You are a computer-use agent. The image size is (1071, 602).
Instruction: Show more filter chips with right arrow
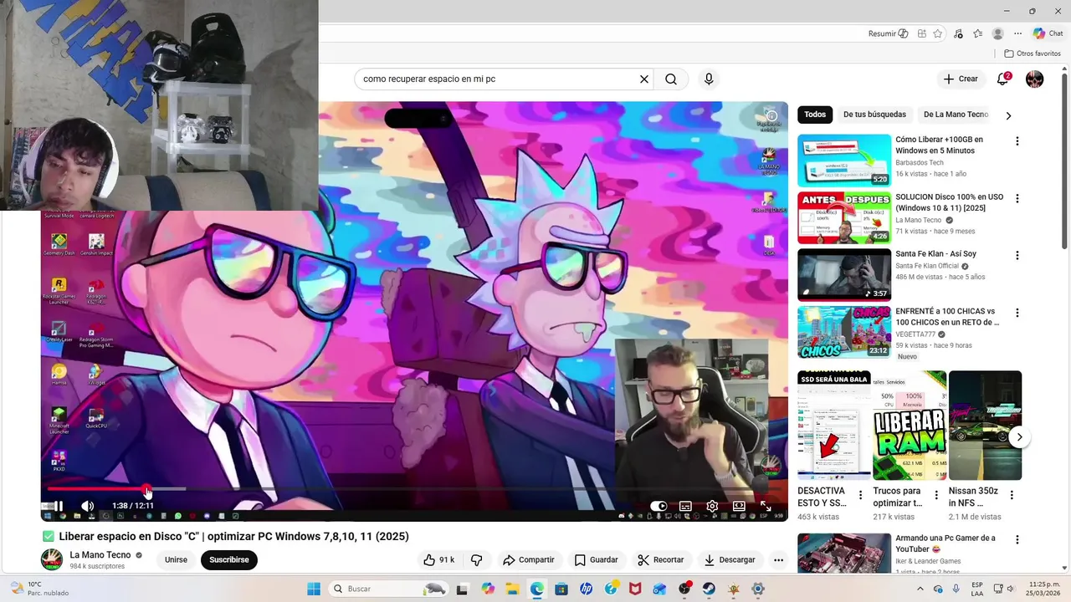[x=1008, y=115]
